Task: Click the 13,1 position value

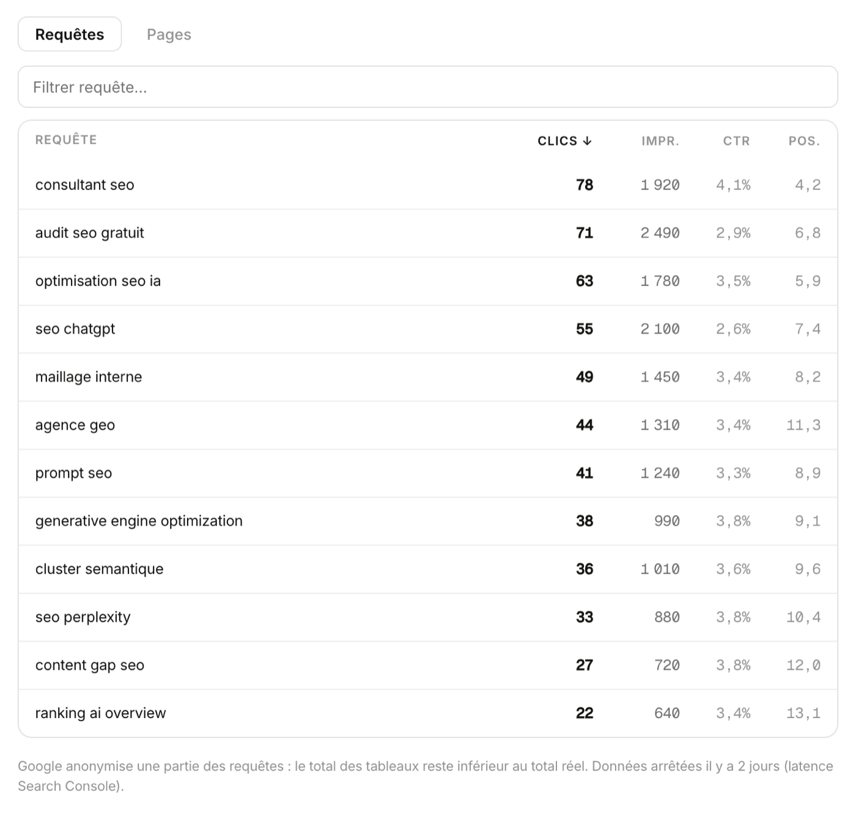Action: click(x=803, y=714)
